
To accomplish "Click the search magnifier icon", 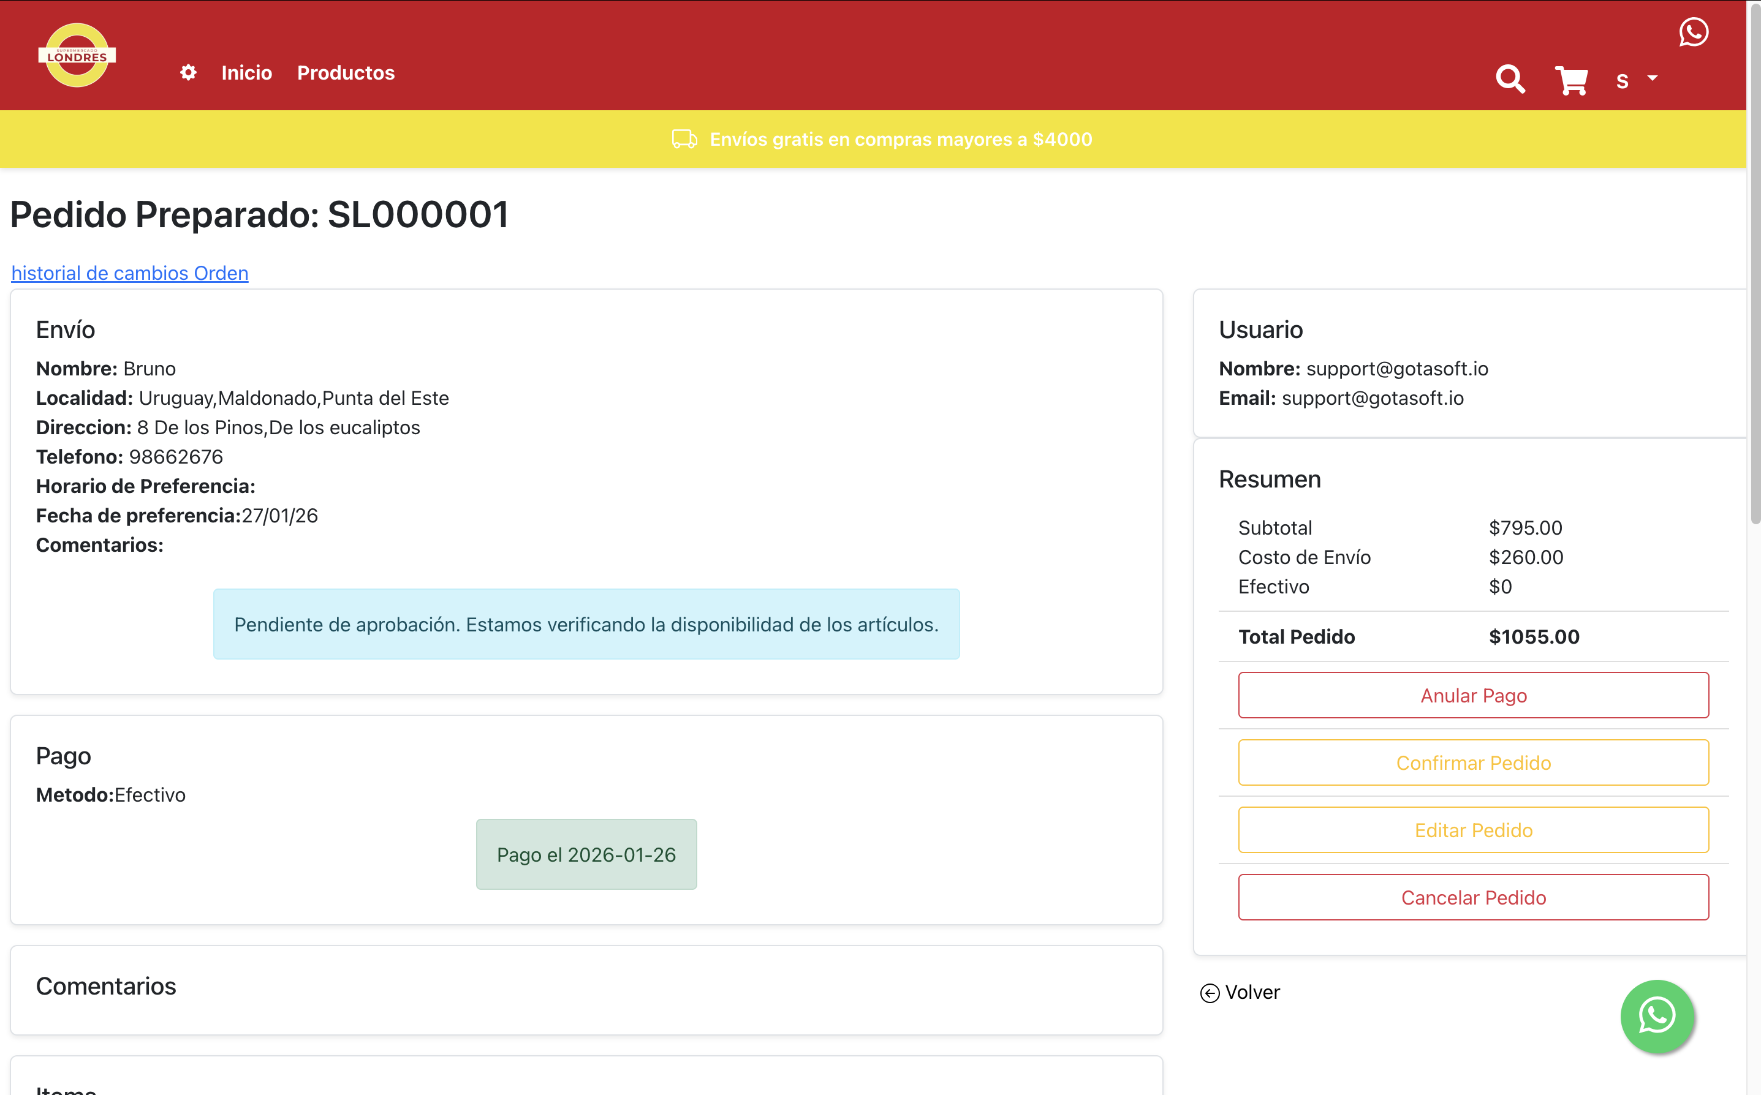I will (1510, 79).
